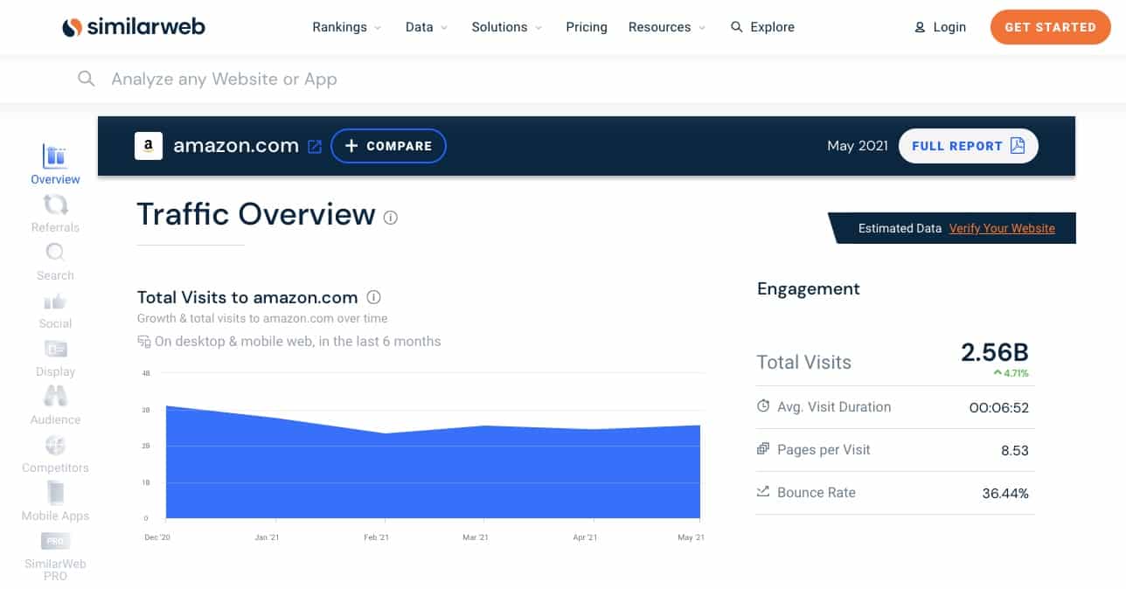1126x589 pixels.
Task: Click the Estimated Data label
Action: click(x=900, y=228)
